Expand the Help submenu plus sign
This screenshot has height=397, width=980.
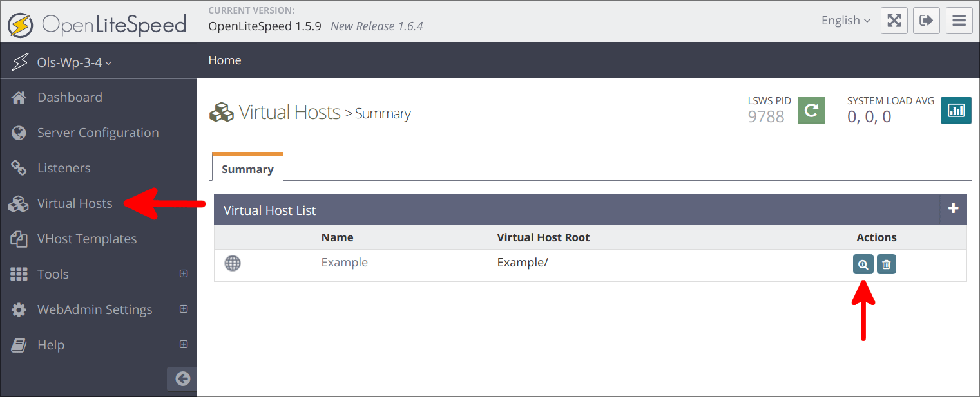click(184, 344)
